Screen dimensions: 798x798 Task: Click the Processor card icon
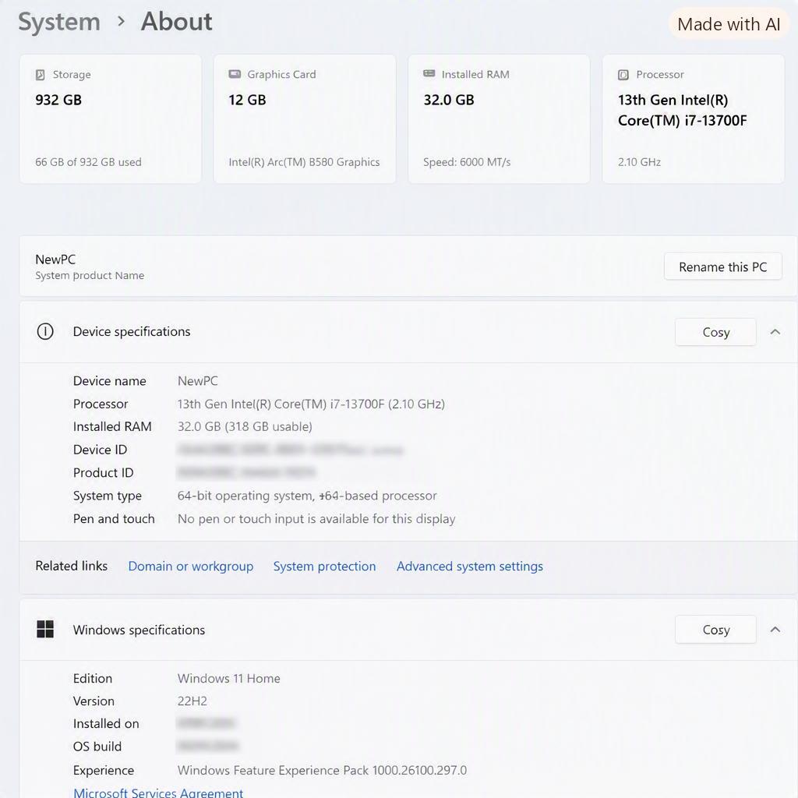tap(623, 75)
